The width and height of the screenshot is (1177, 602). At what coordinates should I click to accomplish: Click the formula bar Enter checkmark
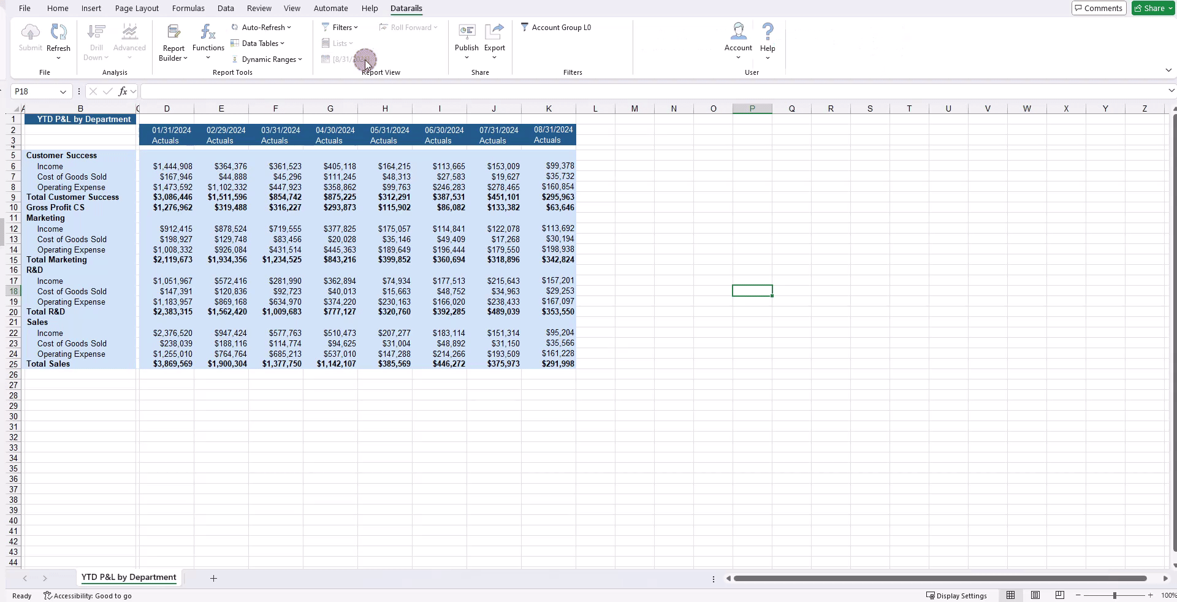click(x=108, y=91)
